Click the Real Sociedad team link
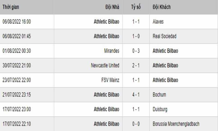218x131 pixels. coord(164,36)
